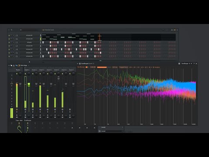Mute the channel routed to mixer track 6

(9, 39)
